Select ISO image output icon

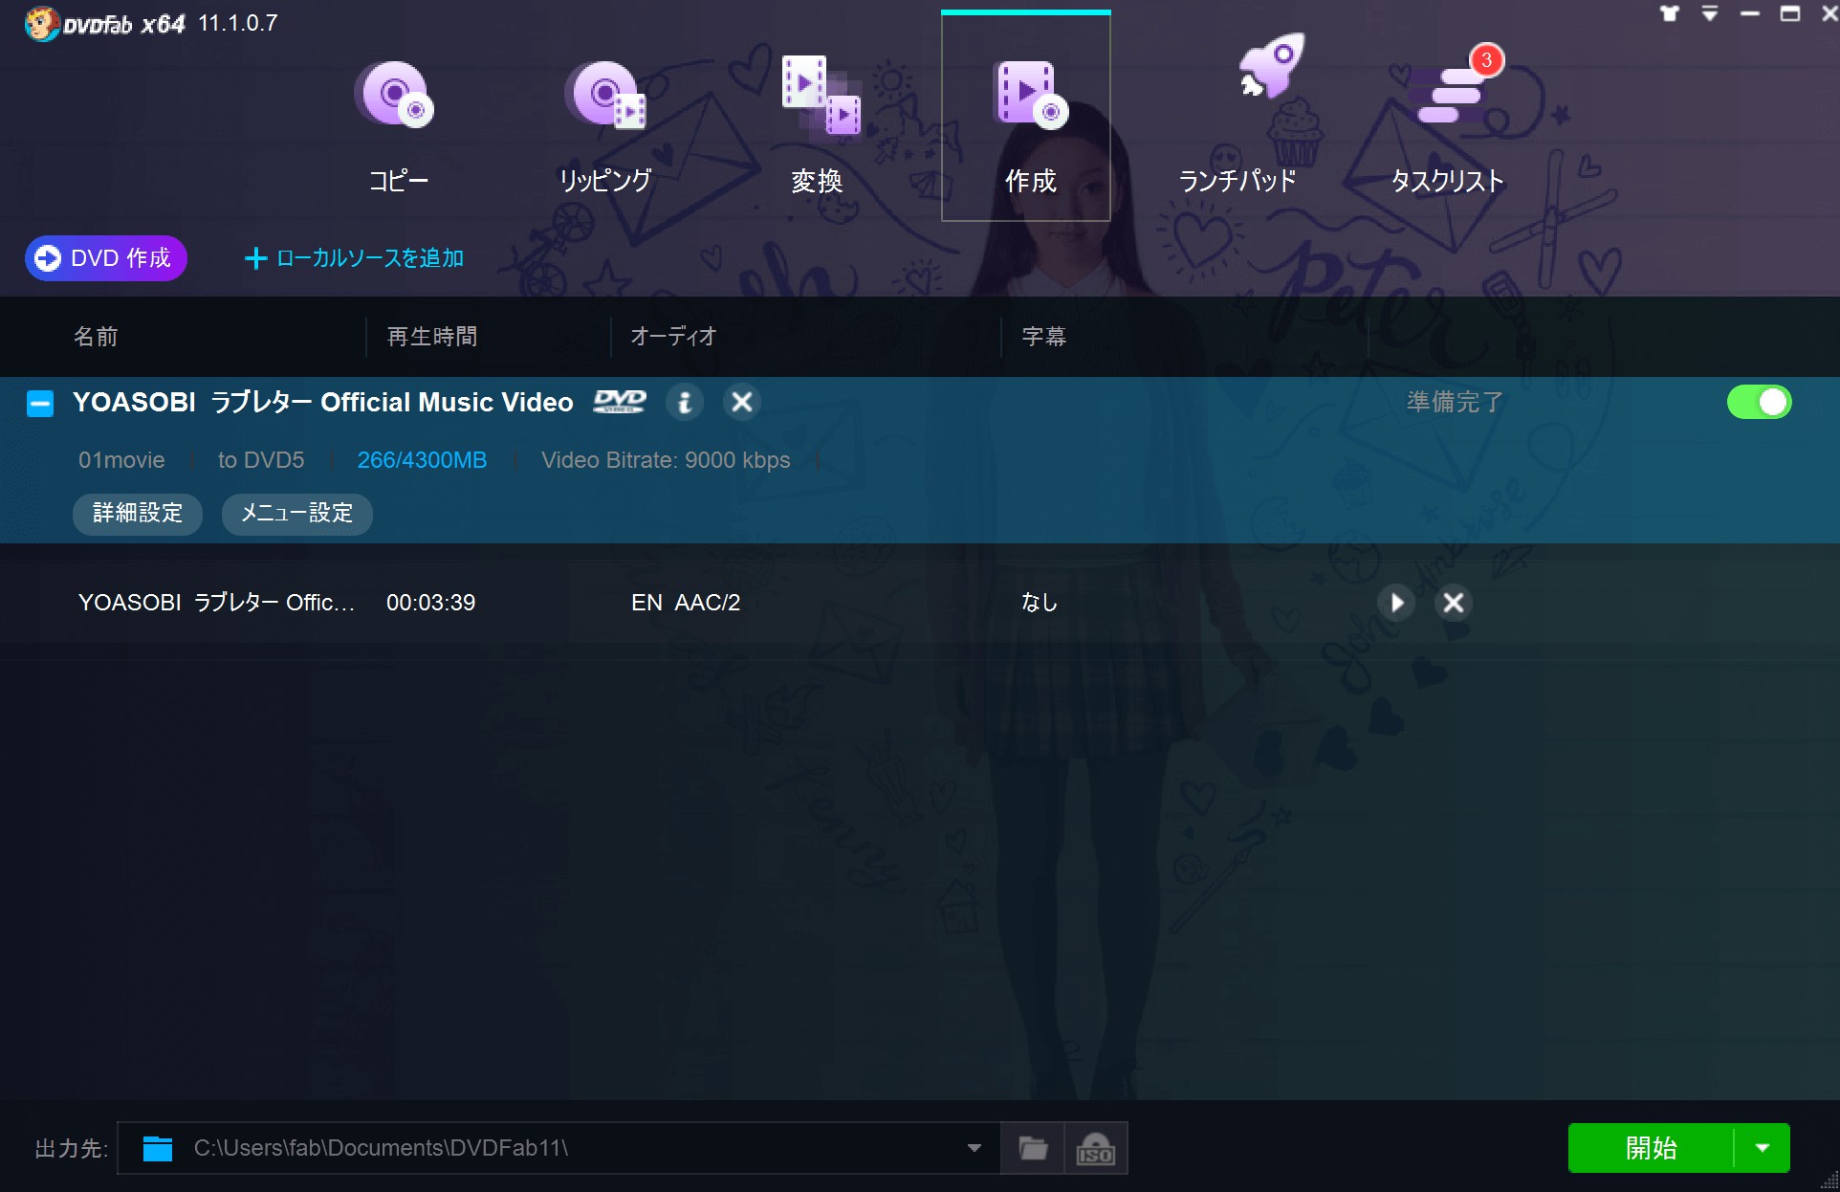(1096, 1148)
